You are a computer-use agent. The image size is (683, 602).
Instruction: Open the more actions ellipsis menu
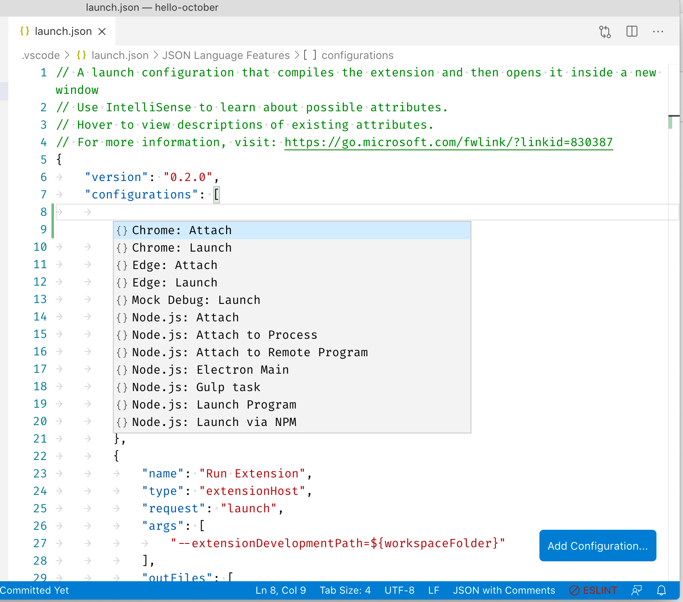tap(658, 32)
